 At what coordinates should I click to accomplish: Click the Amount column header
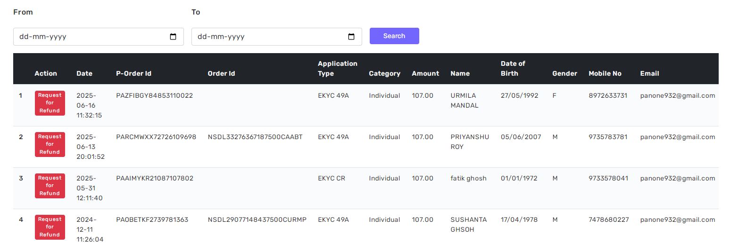click(x=425, y=73)
